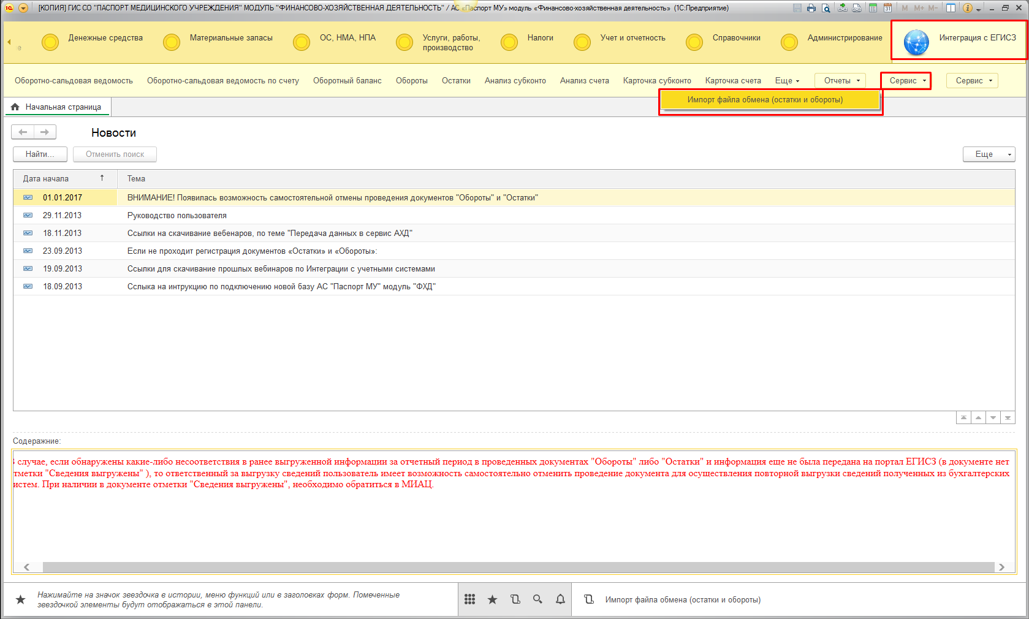Open the History scroll icon in tools panel
Image resolution: width=1029 pixels, height=619 pixels.
515,599
